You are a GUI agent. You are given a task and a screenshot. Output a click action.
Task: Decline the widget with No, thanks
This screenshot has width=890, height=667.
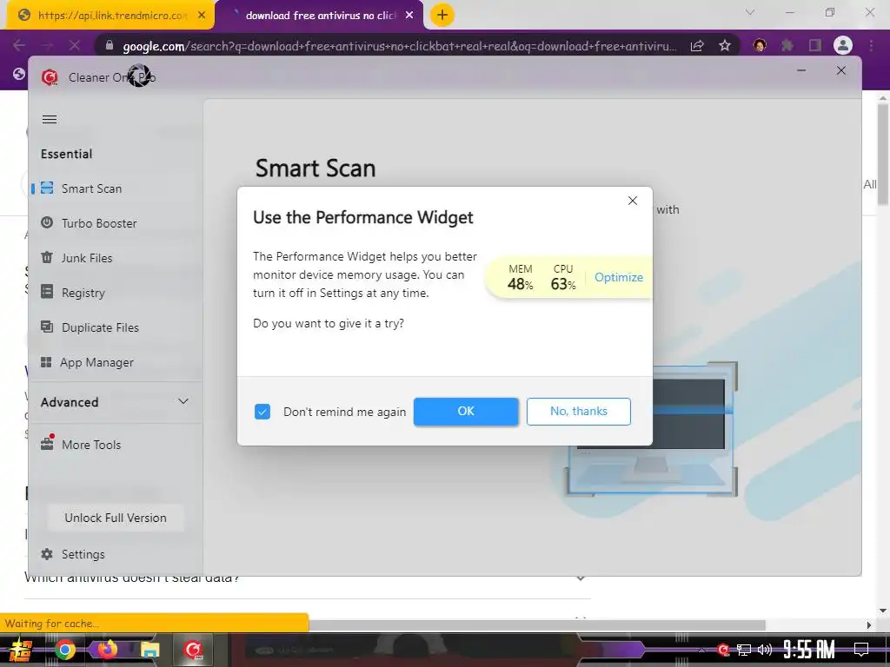click(578, 411)
